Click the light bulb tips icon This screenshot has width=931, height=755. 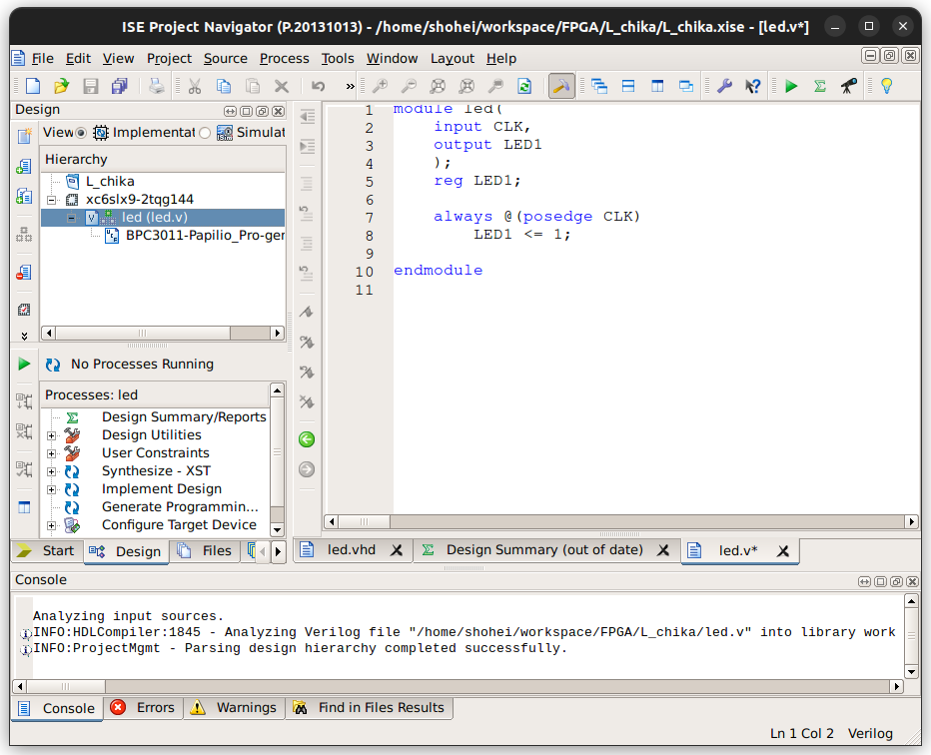886,86
